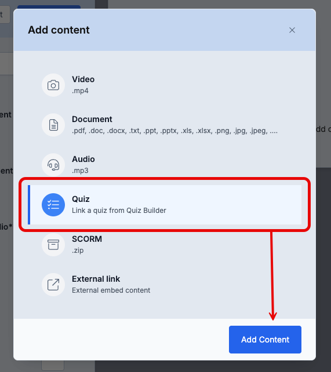The width and height of the screenshot is (331, 372).
Task: Click the Audio headset icon
Action: [53, 165]
